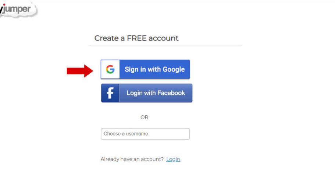Click the Create a FREE account heading
Image resolution: width=335 pixels, height=179 pixels.
[x=136, y=38]
